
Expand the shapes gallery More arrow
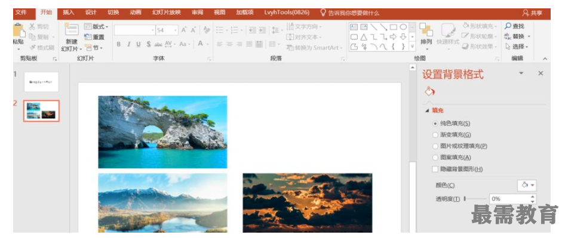click(x=412, y=47)
